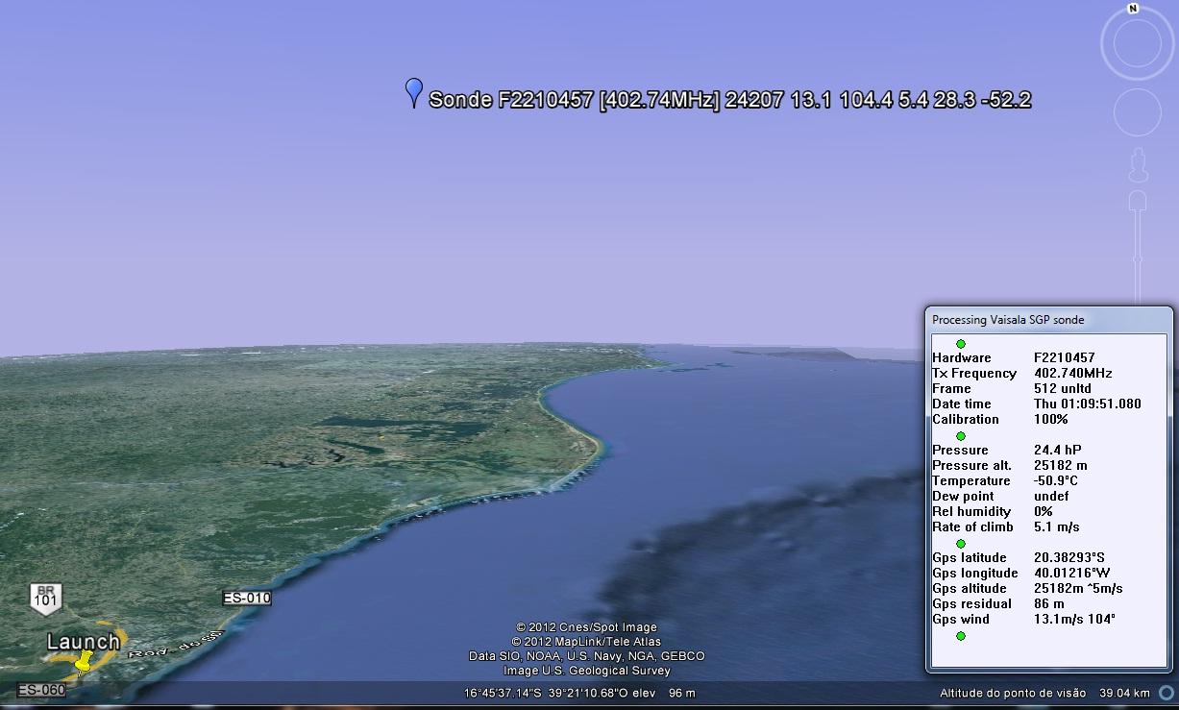Reset heading with the N compass marker

click(x=1133, y=9)
